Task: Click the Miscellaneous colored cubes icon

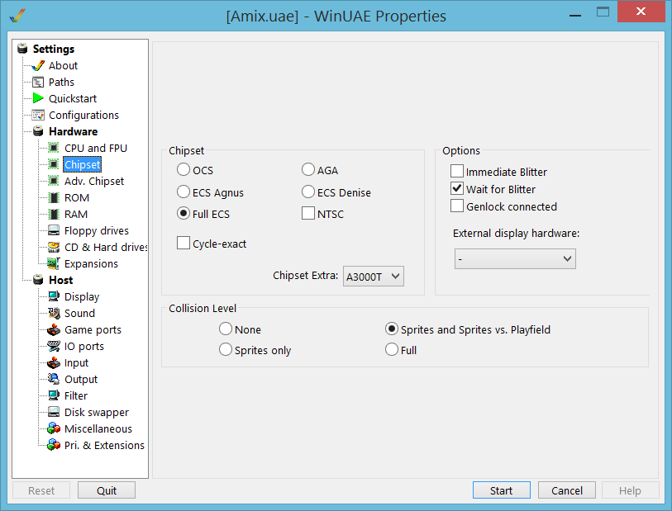Action: click(54, 428)
